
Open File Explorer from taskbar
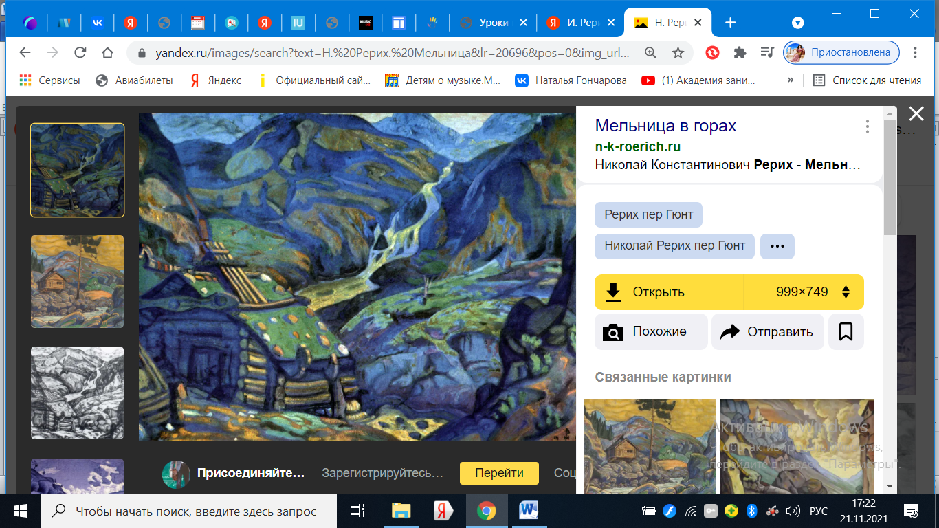(x=401, y=511)
